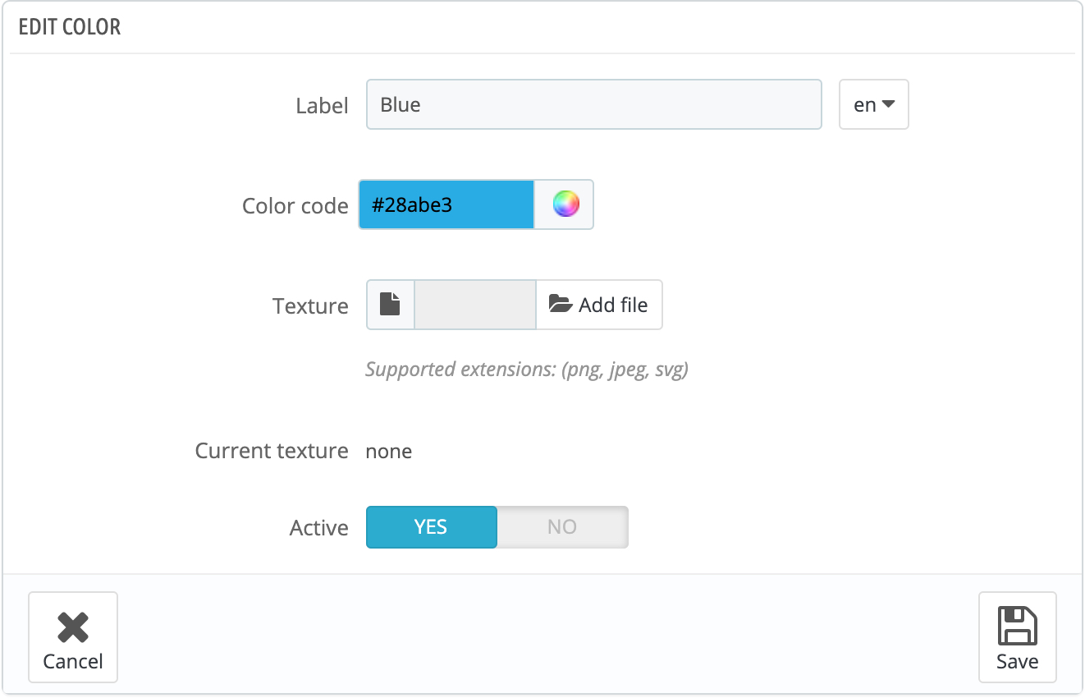Click the "EDIT COLOR" panel heading
Image resolution: width=1085 pixels, height=698 pixels.
(x=70, y=27)
